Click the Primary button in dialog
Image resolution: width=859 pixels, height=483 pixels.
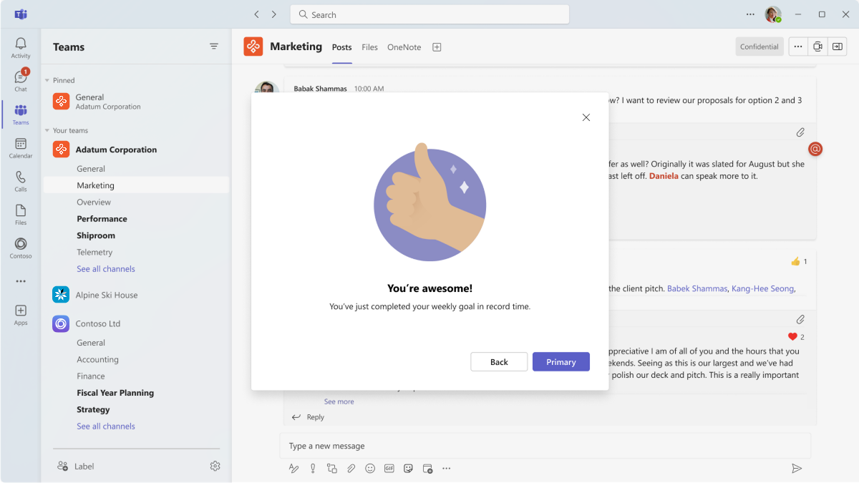(561, 362)
